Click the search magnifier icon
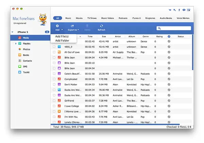This screenshot has width=204, height=143. pos(159,28)
